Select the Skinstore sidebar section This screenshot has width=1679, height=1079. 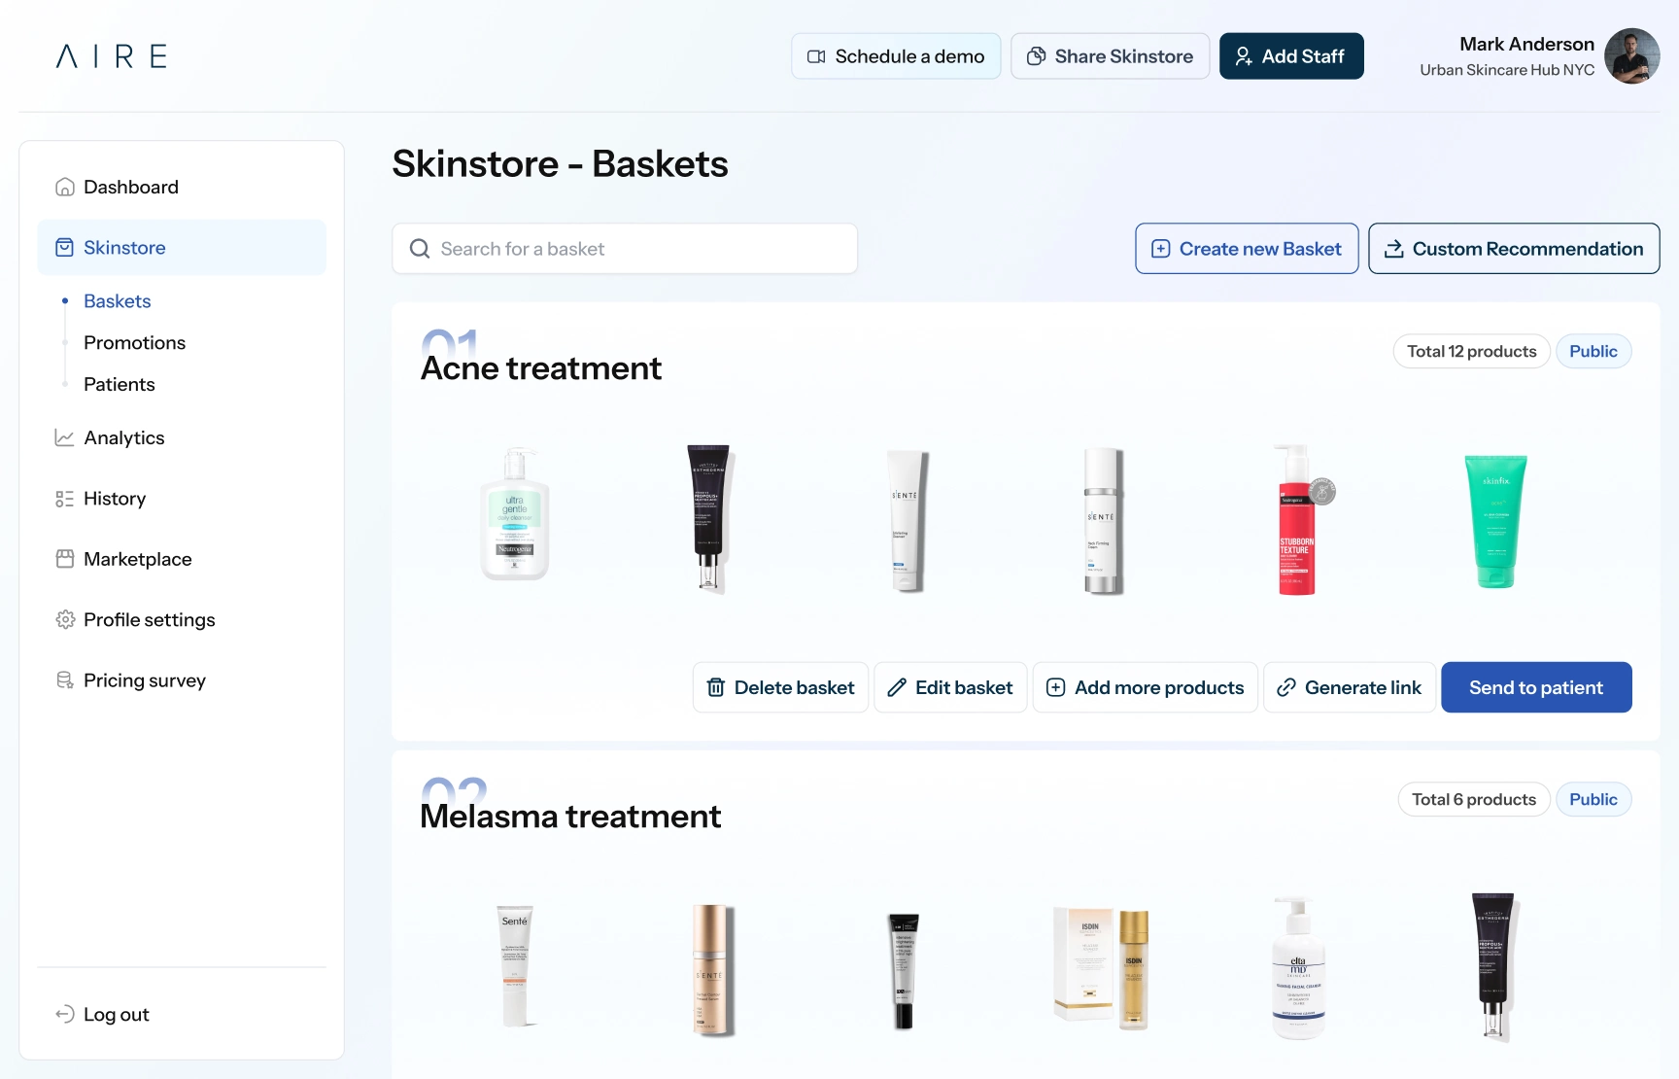pos(182,248)
